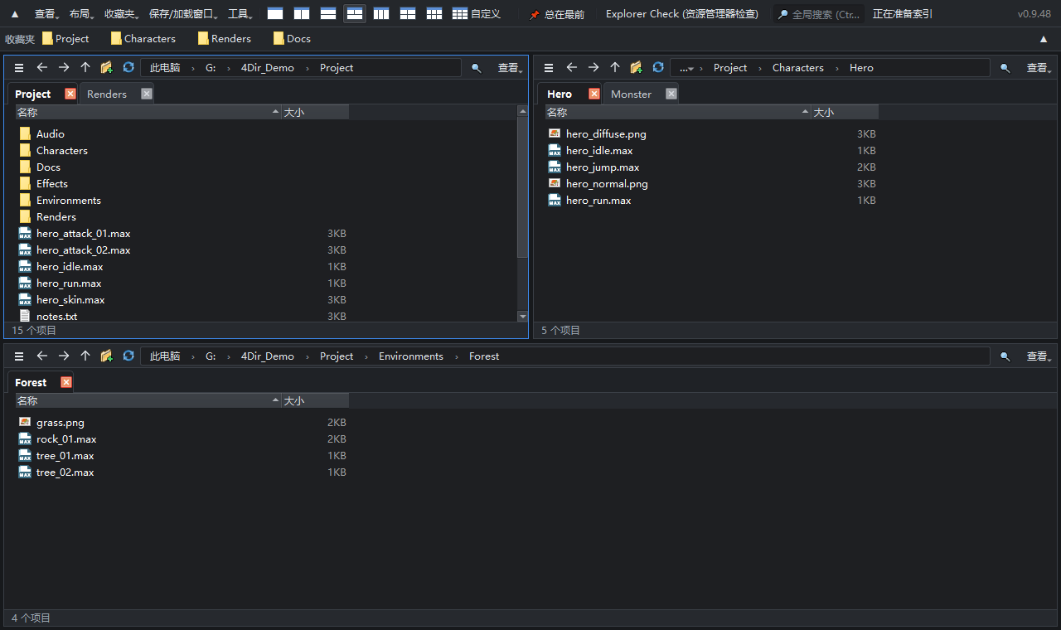Switch to the Monster tab

click(632, 94)
